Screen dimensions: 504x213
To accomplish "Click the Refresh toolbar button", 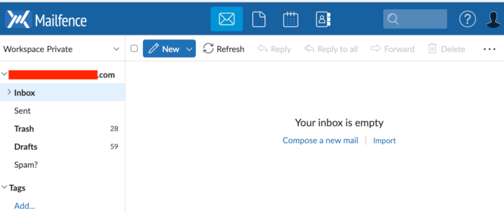I will point(224,49).
